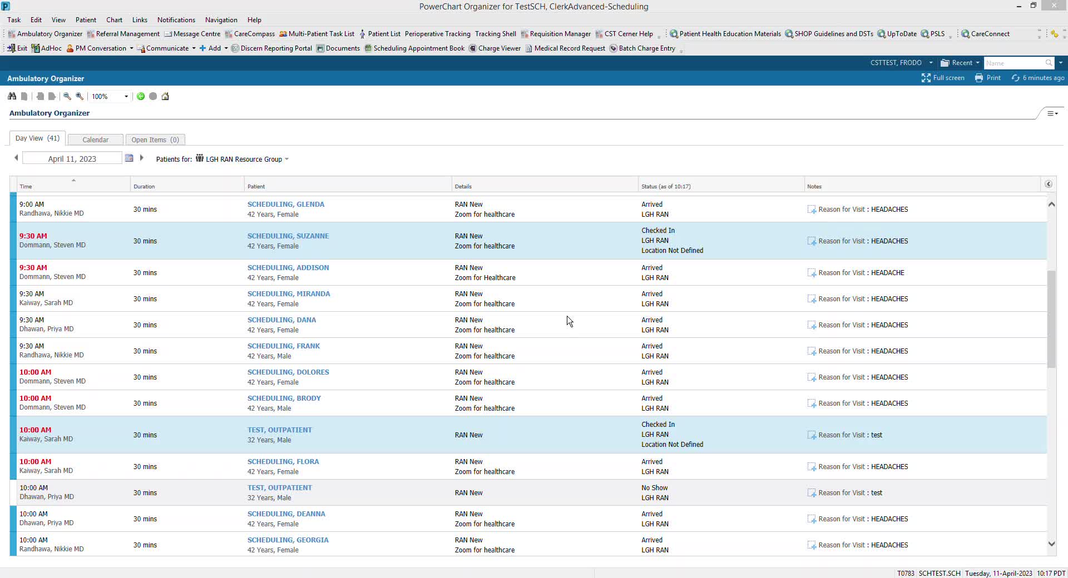
Task: Switch to the Calendar tab
Action: [x=95, y=139]
